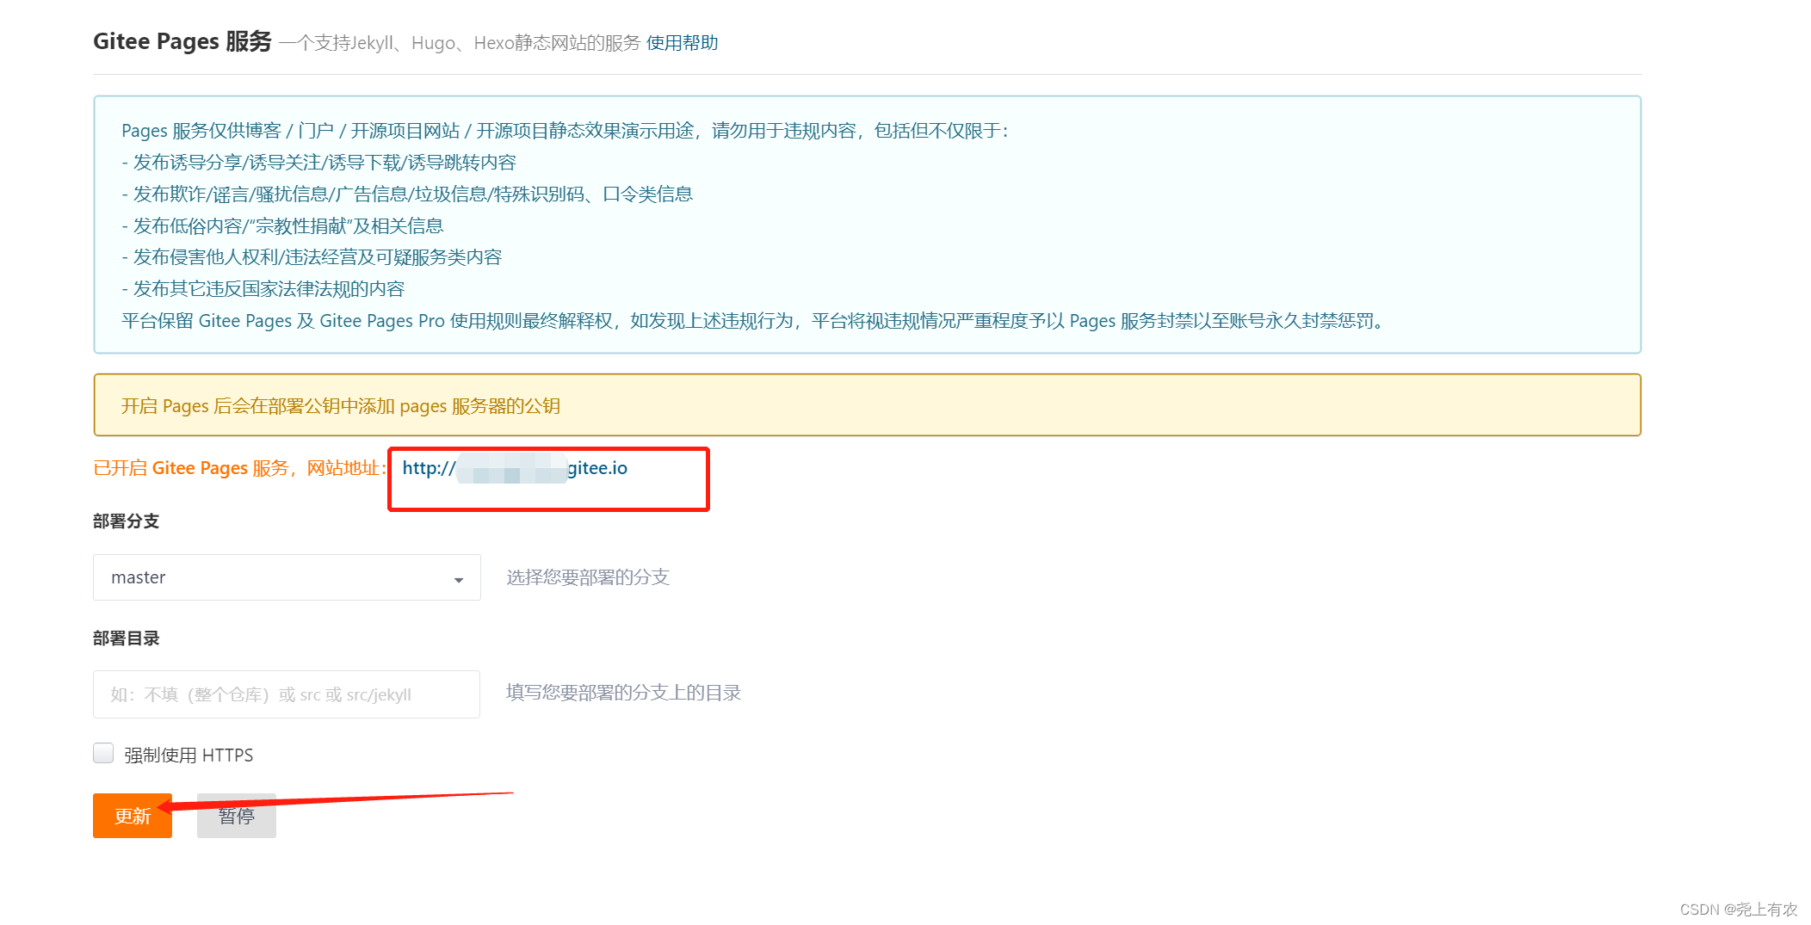Open the 使用帮助 help link
The image size is (1811, 925).
[x=682, y=43]
